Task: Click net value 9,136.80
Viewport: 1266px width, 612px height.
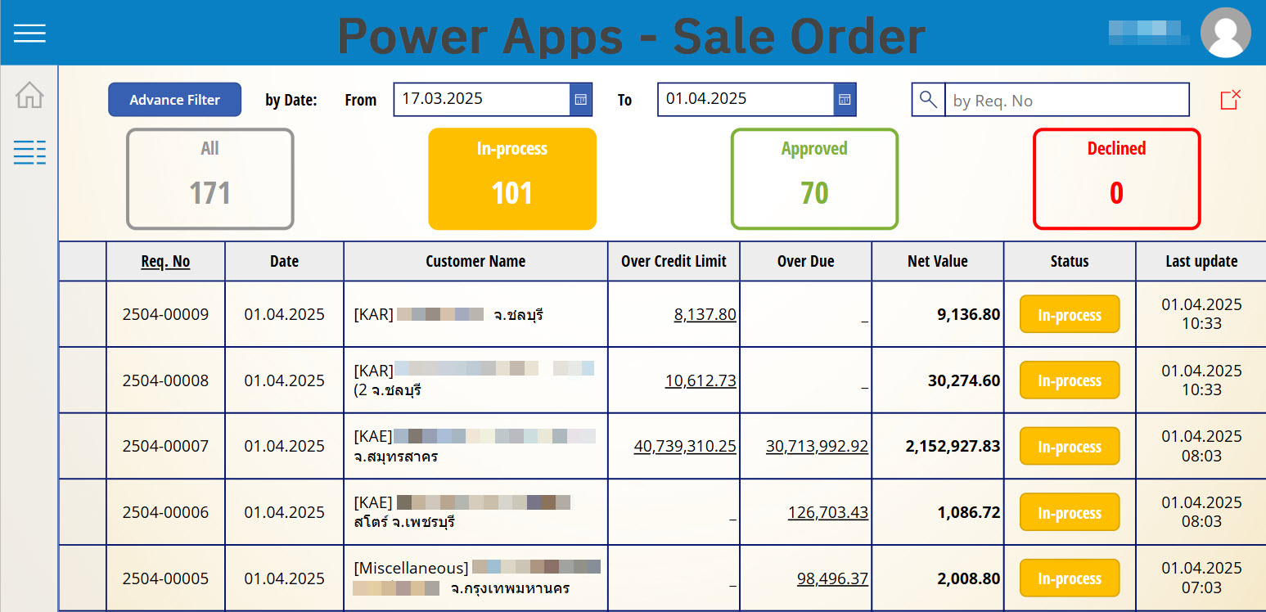Action: coord(968,314)
